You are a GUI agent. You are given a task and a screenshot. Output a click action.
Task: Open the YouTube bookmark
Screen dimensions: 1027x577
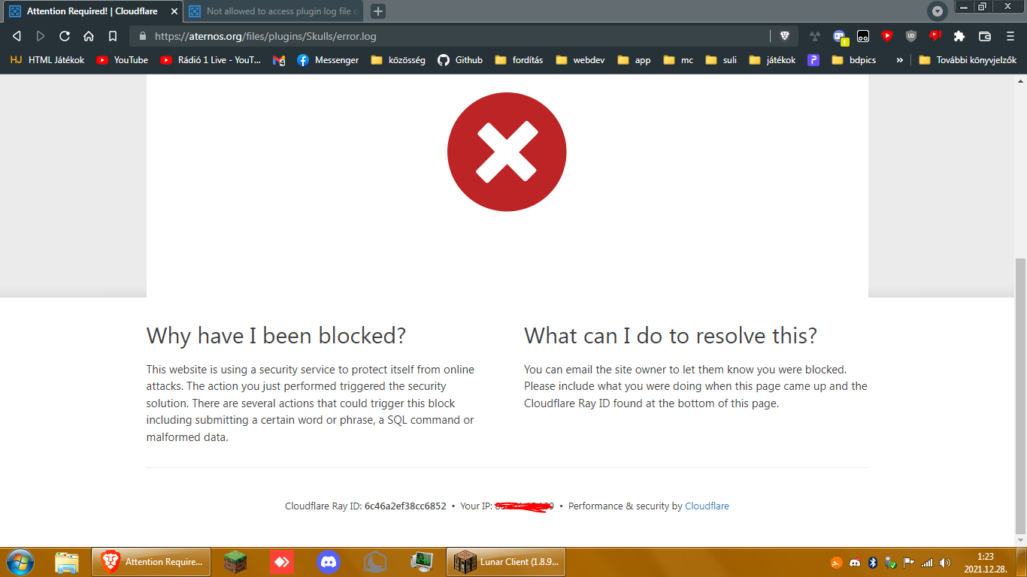pos(123,60)
